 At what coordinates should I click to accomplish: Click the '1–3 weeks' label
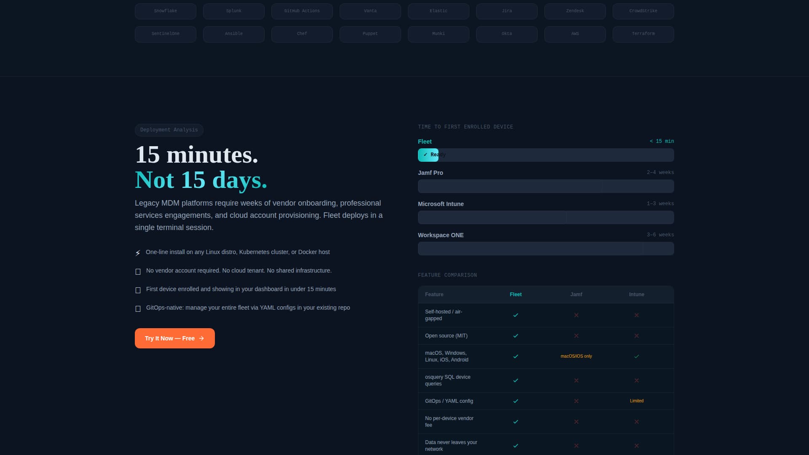[660, 203]
